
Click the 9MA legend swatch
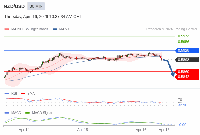(23, 94)
